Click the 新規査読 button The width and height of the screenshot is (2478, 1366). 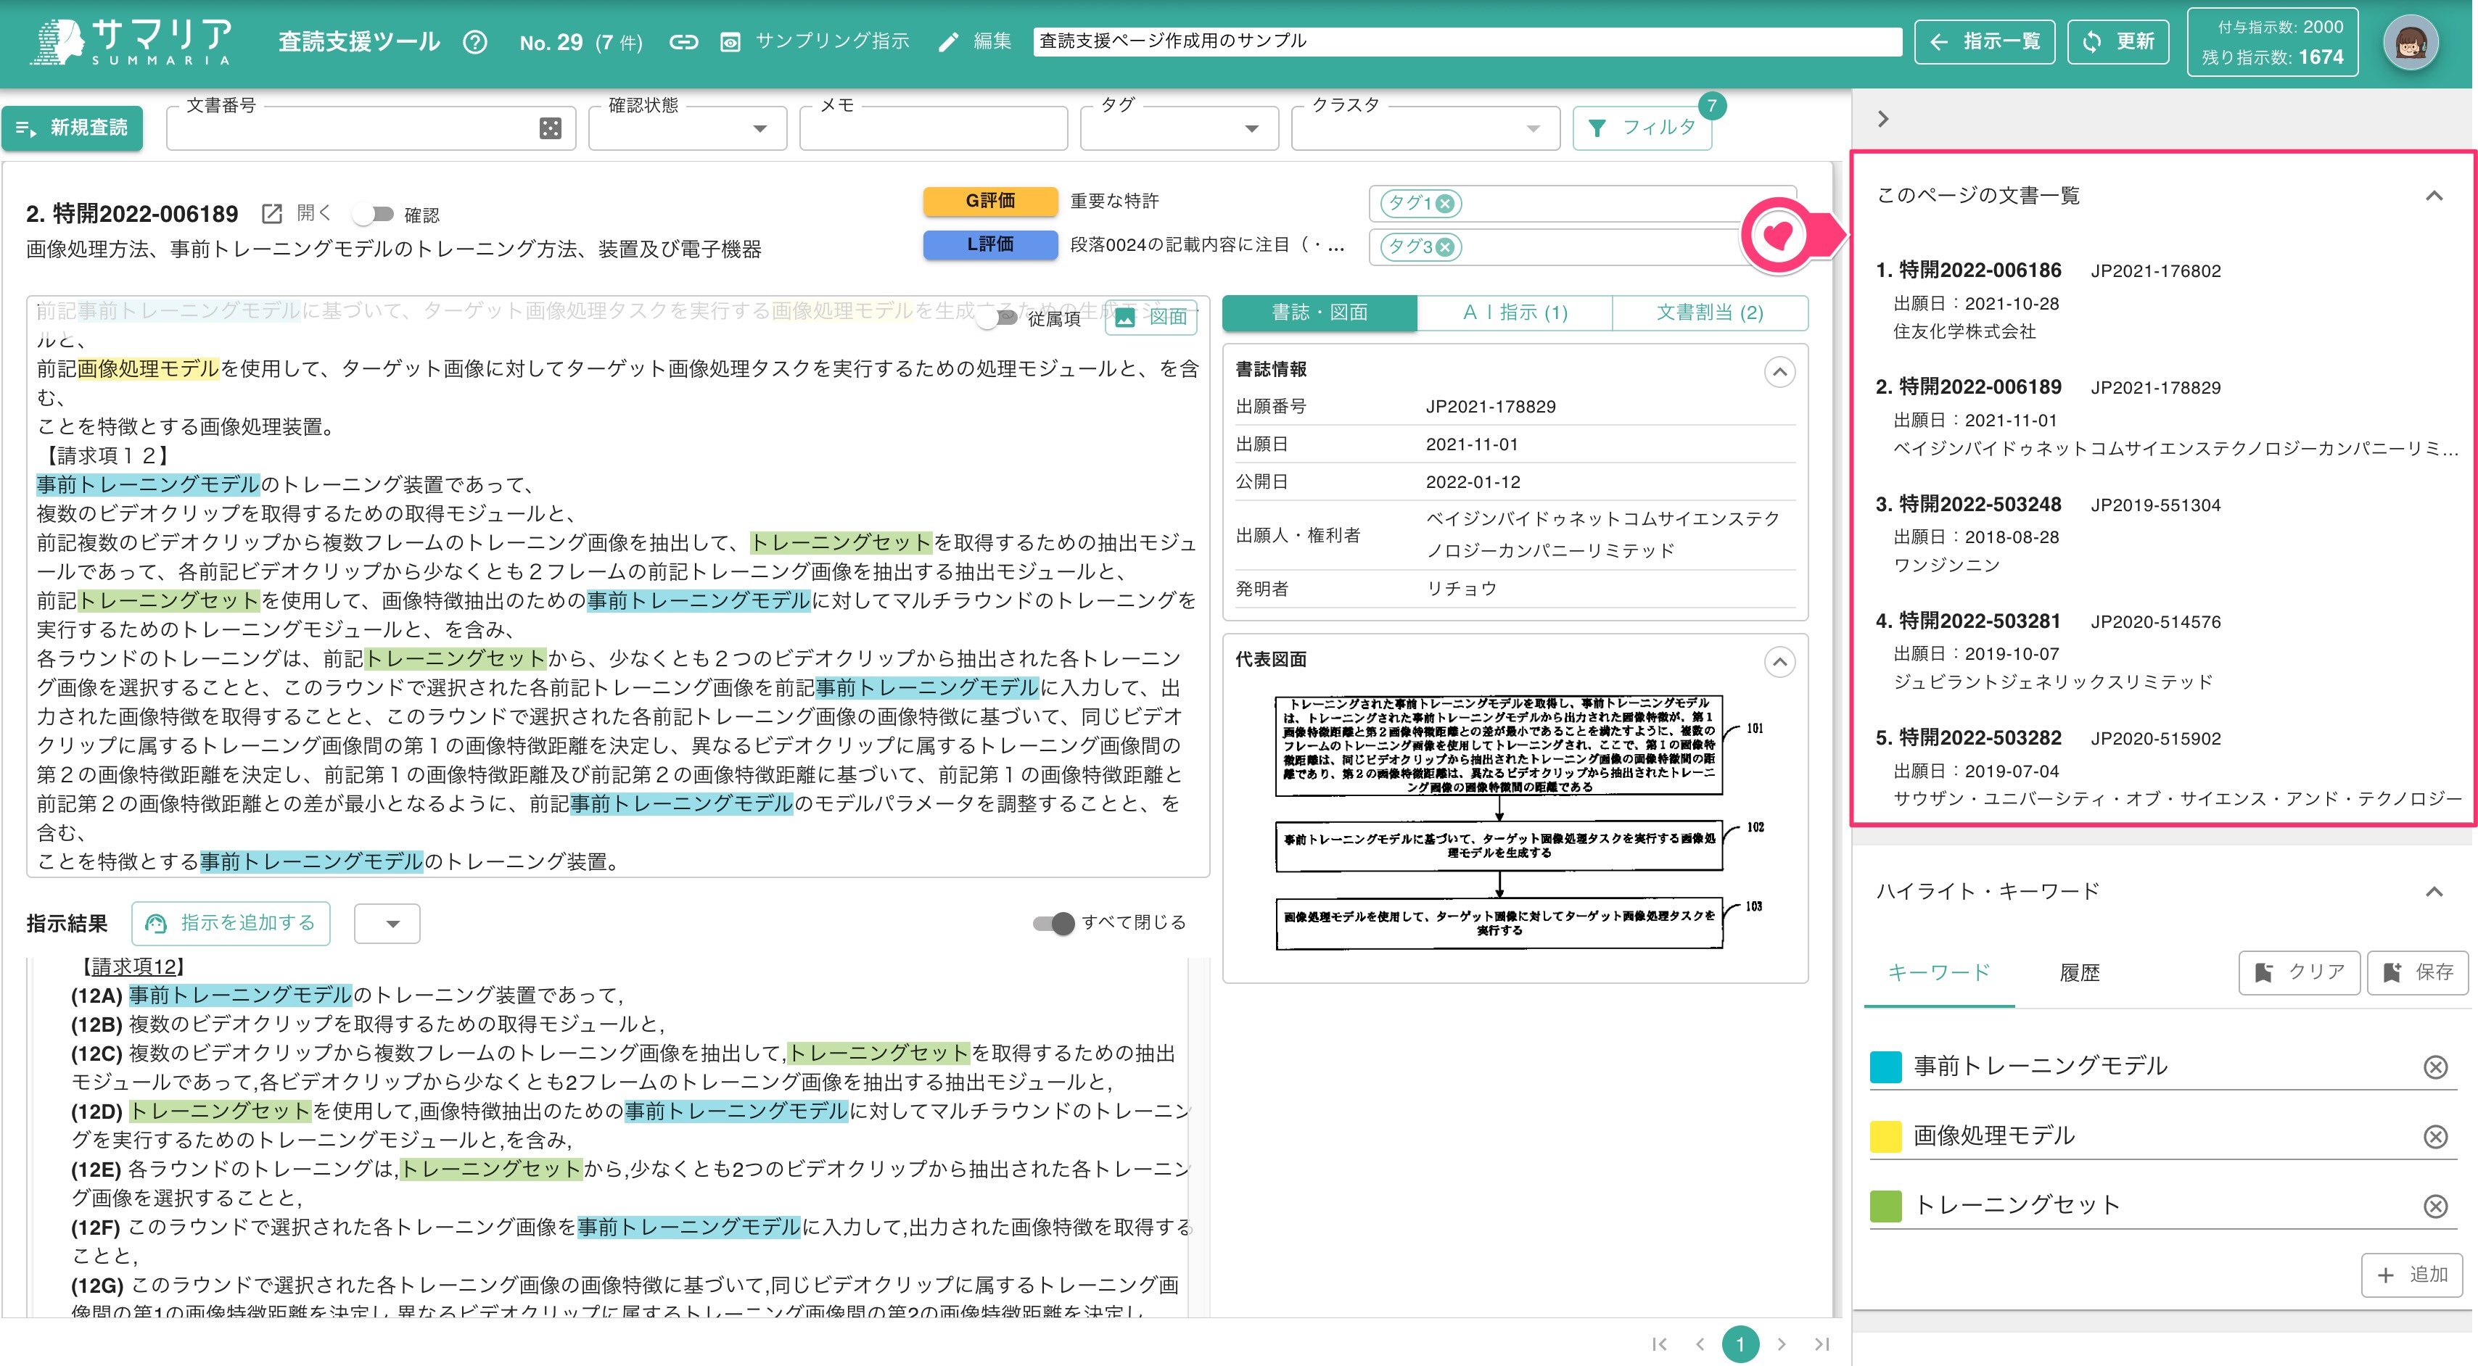73,128
